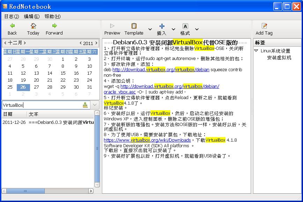Click the line starting 4、添加公钥
Image resolution: width=303 pixels, height=202 pixels.
(x=119, y=81)
